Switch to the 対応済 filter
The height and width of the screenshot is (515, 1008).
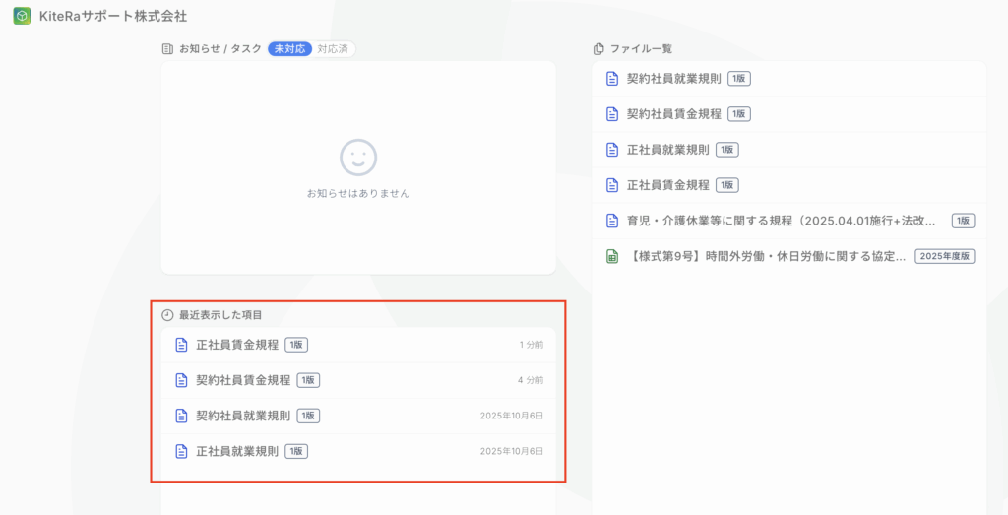(334, 48)
